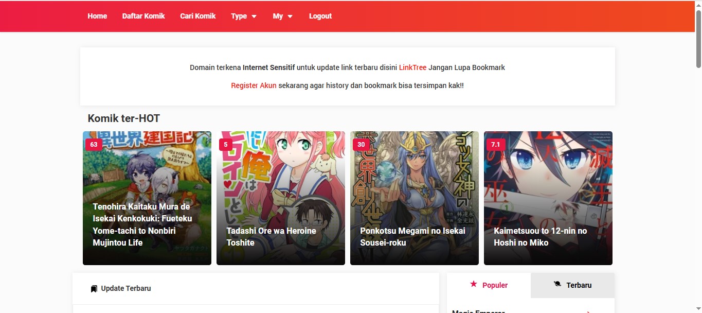Screen dimensions: 702x313
Task: Click the planet icon on Terbaru tab
Action: (x=557, y=284)
